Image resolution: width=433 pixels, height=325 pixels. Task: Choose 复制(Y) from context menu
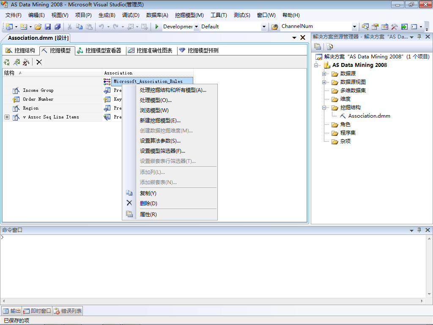[x=148, y=193]
